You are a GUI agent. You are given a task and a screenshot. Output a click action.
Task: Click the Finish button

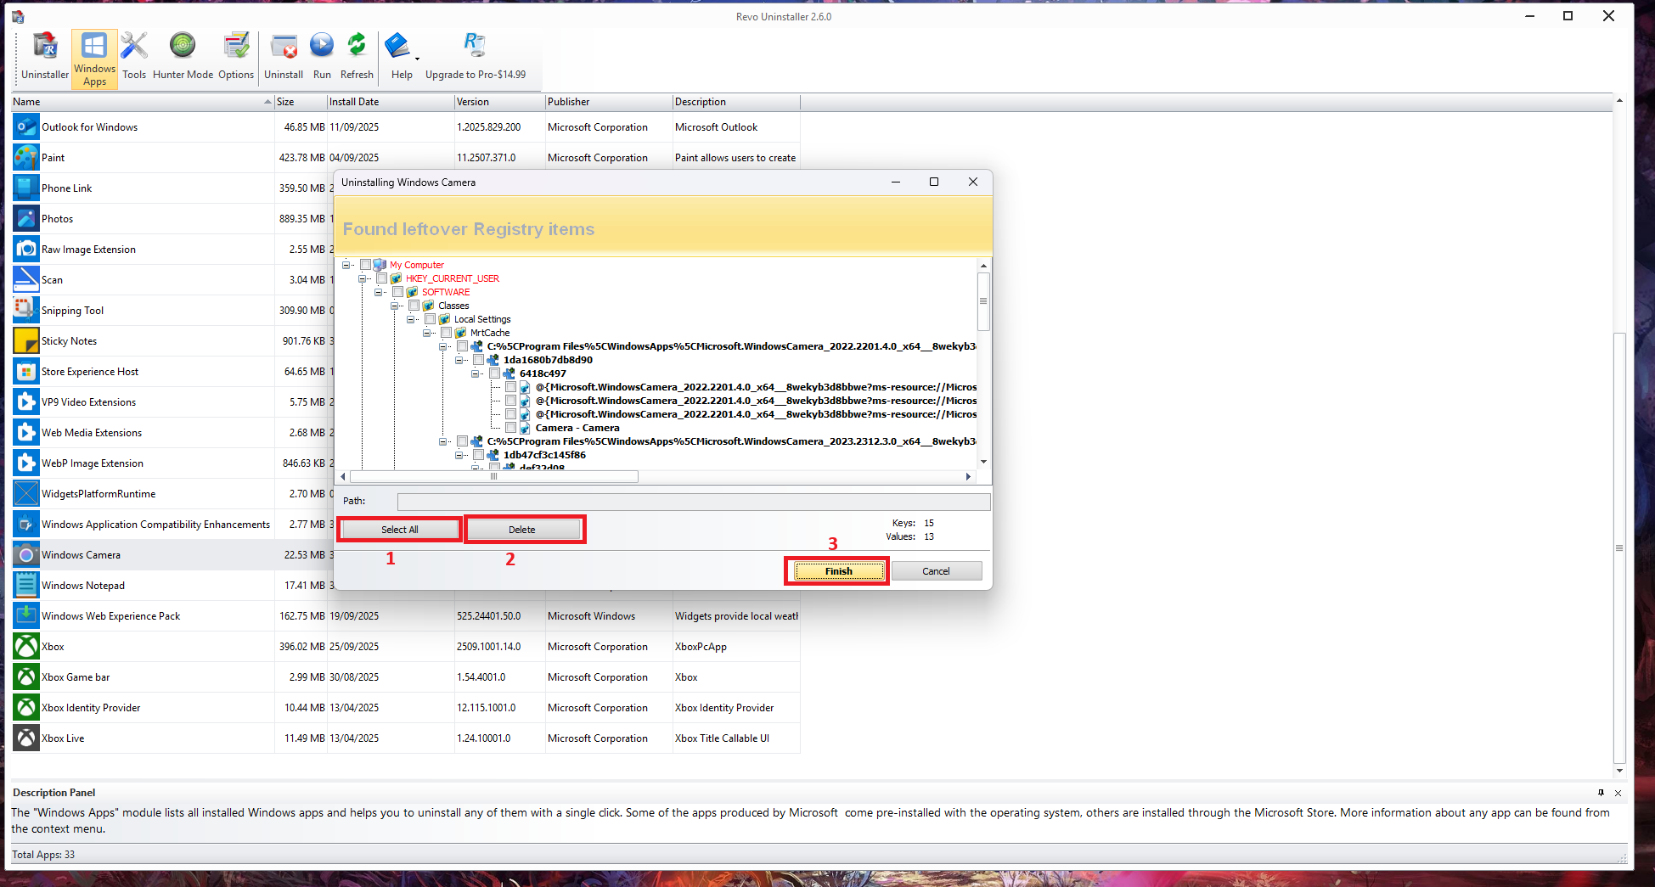tap(837, 571)
